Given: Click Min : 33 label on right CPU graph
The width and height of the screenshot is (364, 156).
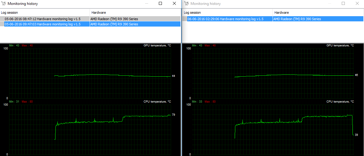Looking at the screenshot, I should 198,102.
